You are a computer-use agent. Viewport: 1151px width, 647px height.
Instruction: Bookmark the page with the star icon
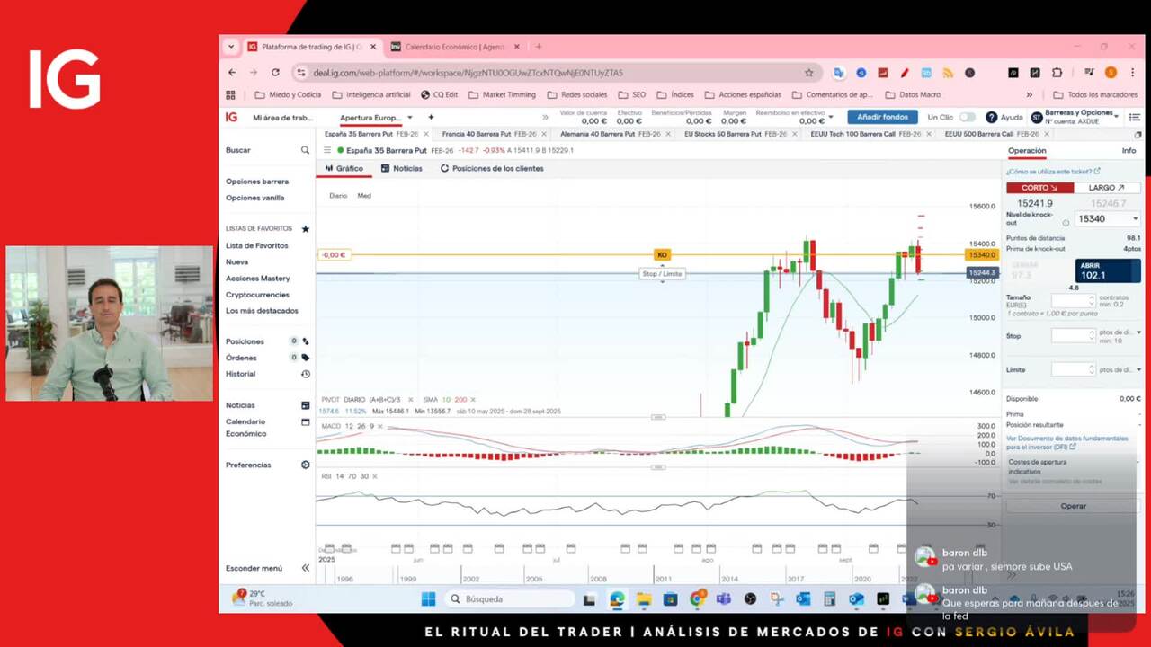point(808,73)
